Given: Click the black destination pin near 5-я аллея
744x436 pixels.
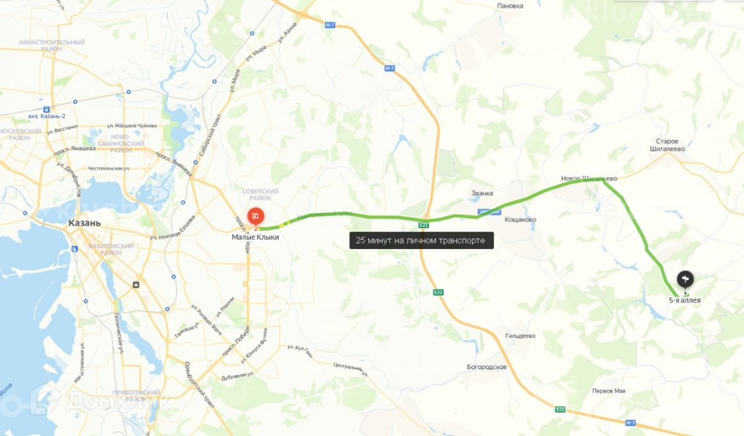Looking at the screenshot, I should [685, 280].
